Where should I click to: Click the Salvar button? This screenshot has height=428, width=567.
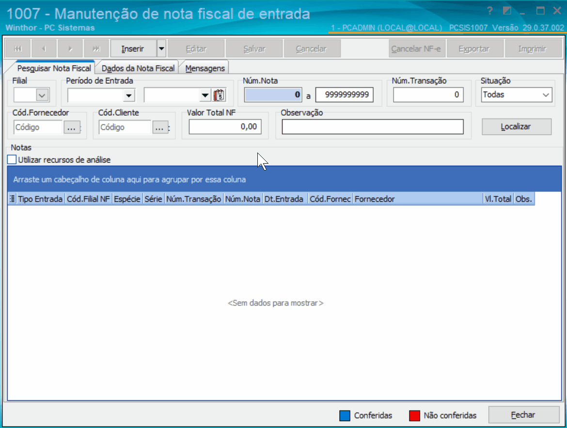coord(254,49)
